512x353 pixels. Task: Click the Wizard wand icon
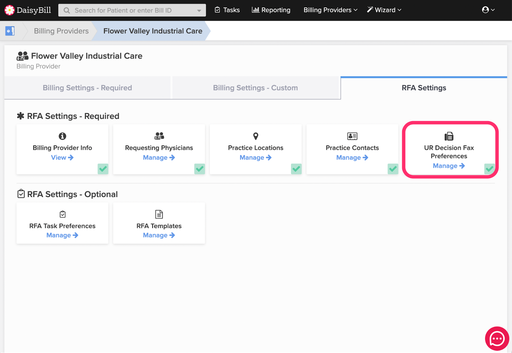pos(370,10)
